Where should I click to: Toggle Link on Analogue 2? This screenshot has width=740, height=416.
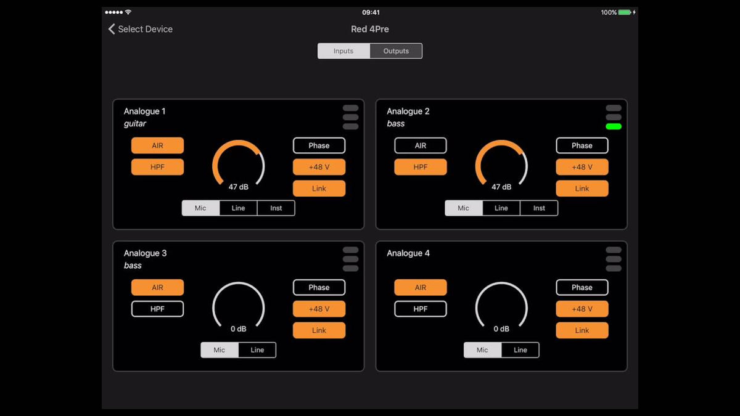(582, 189)
